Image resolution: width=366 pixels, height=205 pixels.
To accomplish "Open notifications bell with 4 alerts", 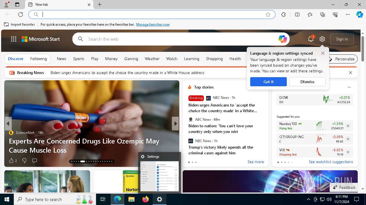I will [311, 39].
